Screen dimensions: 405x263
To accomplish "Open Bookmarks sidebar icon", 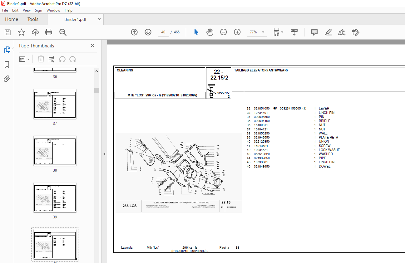I will pyautogui.click(x=7, y=65).
